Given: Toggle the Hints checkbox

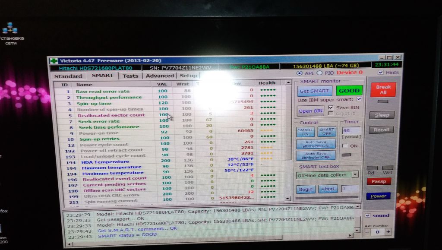Looking at the screenshot, I should (x=381, y=72).
